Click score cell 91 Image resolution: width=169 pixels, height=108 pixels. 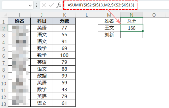point(64,42)
